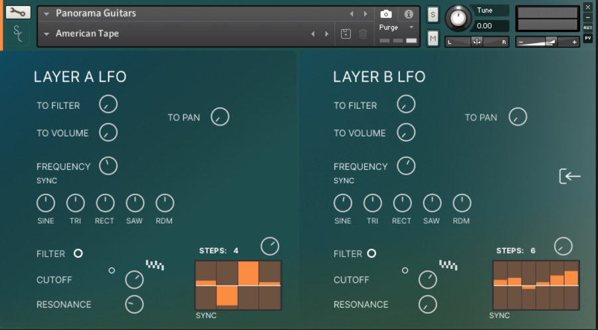Solo the instrument with S button
Viewport: 598px width, 330px height.
point(433,15)
